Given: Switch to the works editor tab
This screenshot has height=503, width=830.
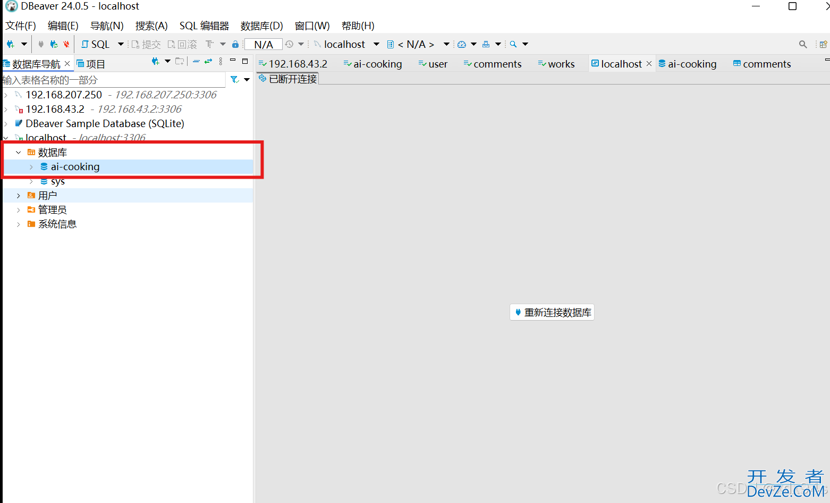Looking at the screenshot, I should point(556,64).
